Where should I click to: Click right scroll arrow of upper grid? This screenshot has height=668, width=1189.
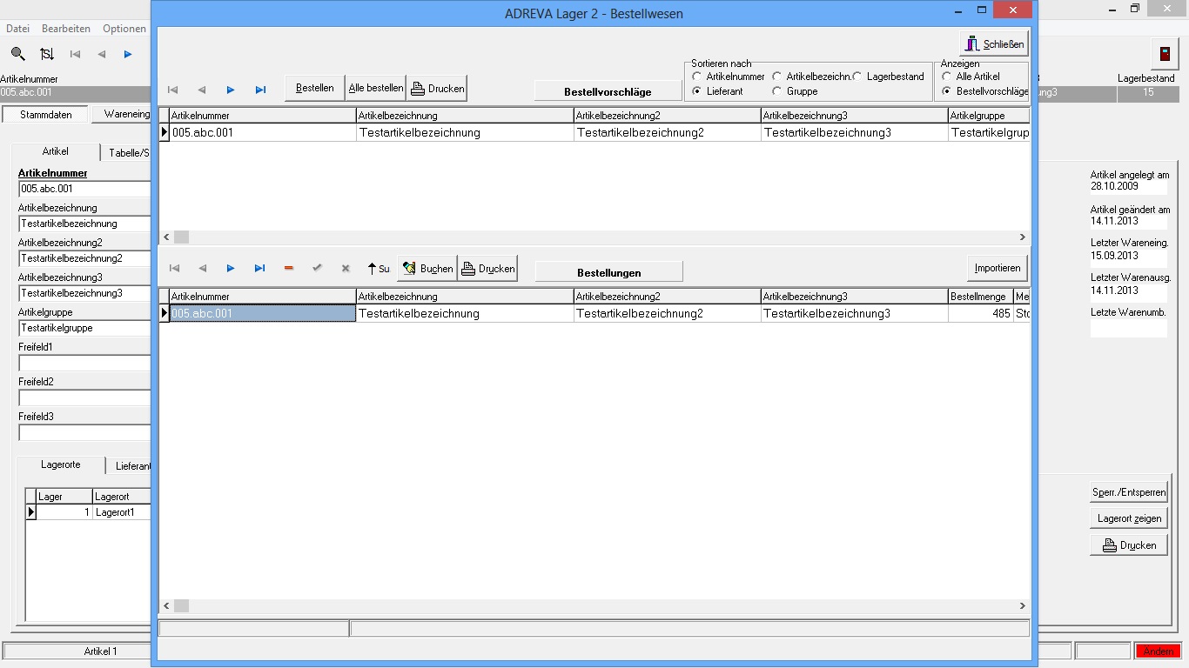(x=1023, y=237)
